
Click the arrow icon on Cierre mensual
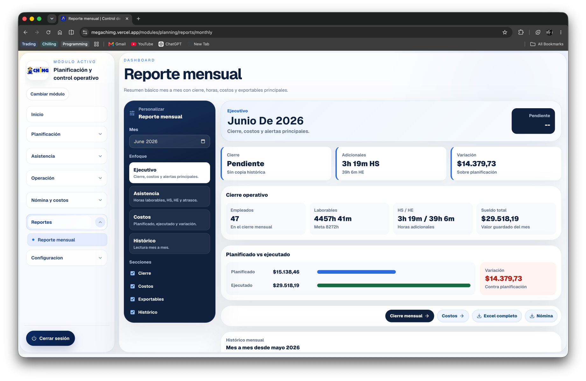click(427, 316)
